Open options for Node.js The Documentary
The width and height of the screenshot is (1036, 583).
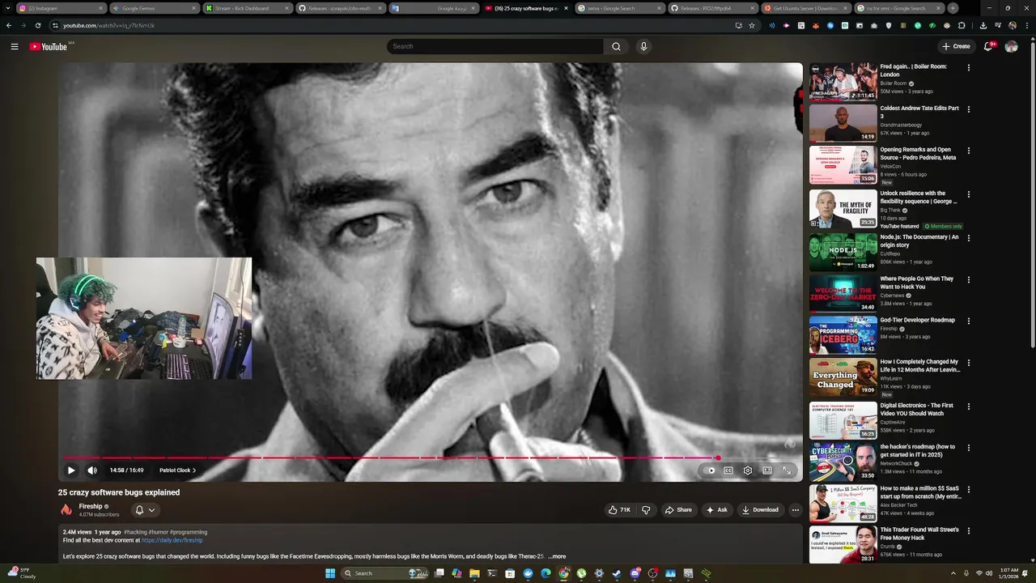pyautogui.click(x=968, y=238)
